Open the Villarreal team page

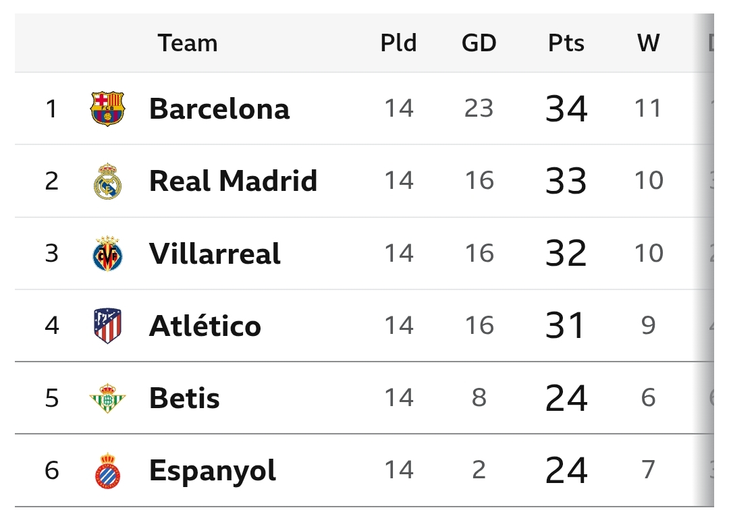click(x=215, y=254)
